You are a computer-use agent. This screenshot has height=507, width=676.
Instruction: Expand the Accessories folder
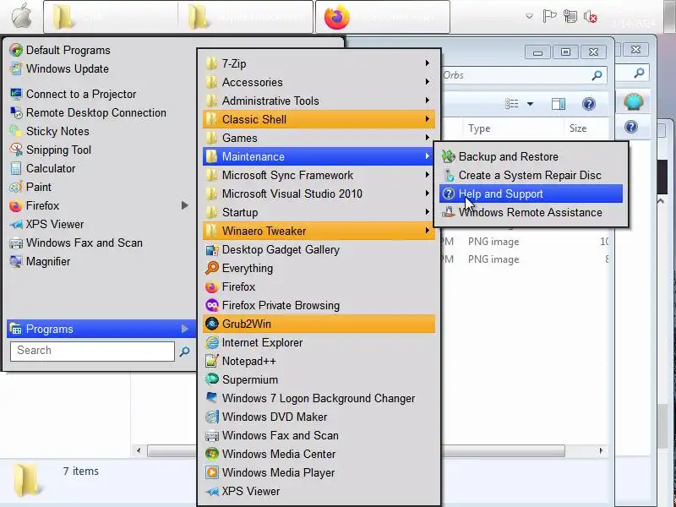tap(319, 82)
